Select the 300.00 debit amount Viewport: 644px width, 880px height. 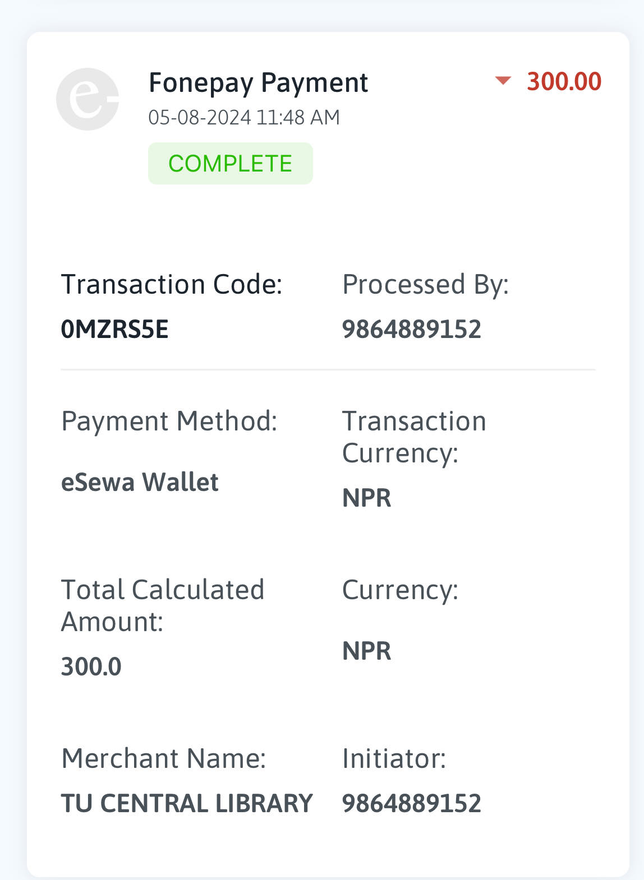[564, 82]
